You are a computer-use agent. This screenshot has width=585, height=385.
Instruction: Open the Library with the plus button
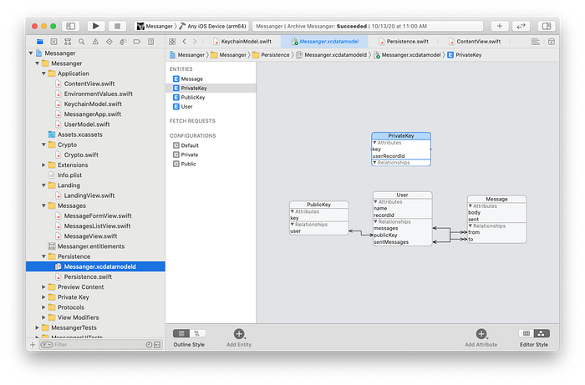tap(500, 26)
